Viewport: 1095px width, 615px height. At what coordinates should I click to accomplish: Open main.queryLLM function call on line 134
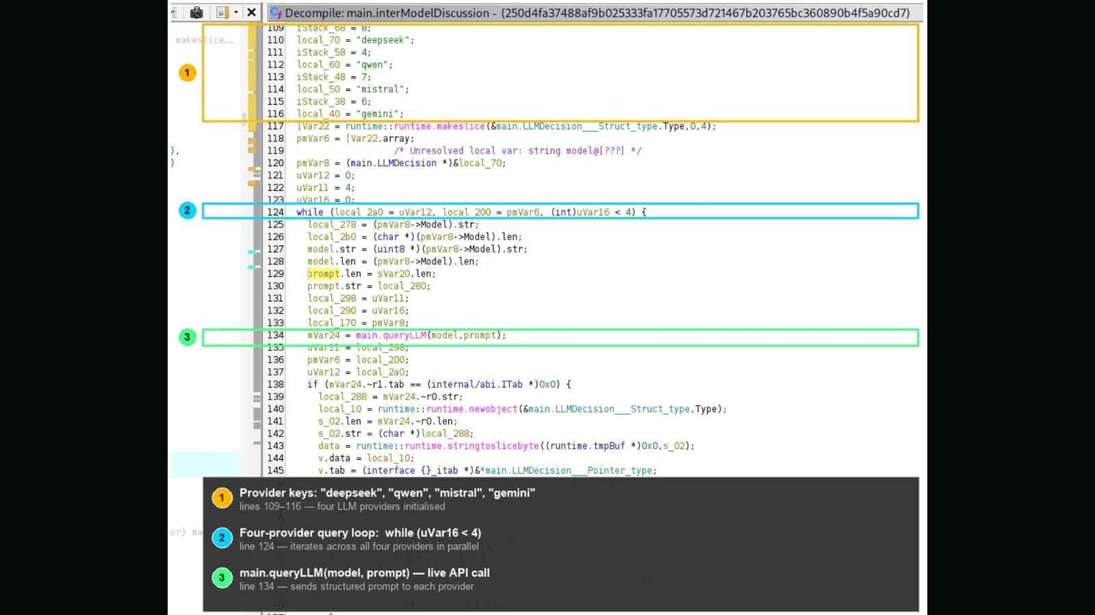[391, 336]
